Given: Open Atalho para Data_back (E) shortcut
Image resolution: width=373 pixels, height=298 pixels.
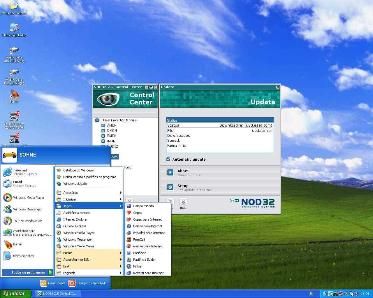Looking at the screenshot, I should (14, 77).
